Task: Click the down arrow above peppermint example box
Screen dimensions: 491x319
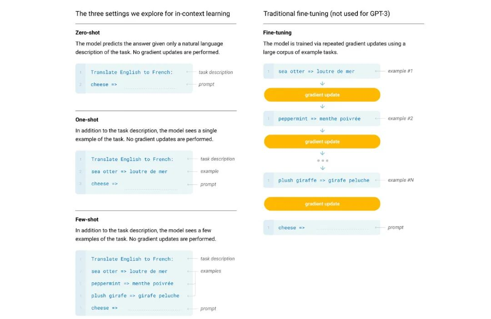Action: 322,106
